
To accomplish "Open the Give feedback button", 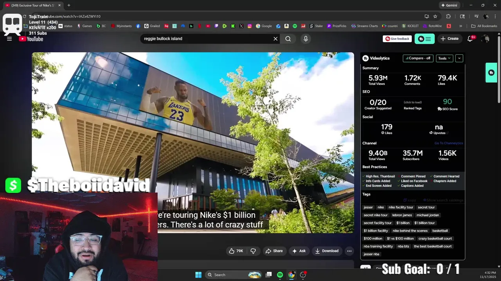I will coord(397,39).
